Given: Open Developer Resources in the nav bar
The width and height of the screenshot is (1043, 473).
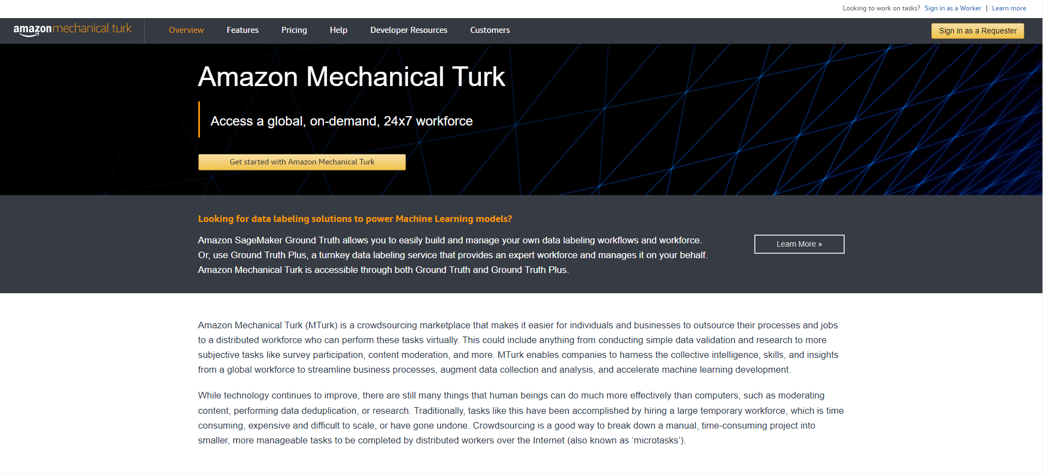Looking at the screenshot, I should point(409,30).
